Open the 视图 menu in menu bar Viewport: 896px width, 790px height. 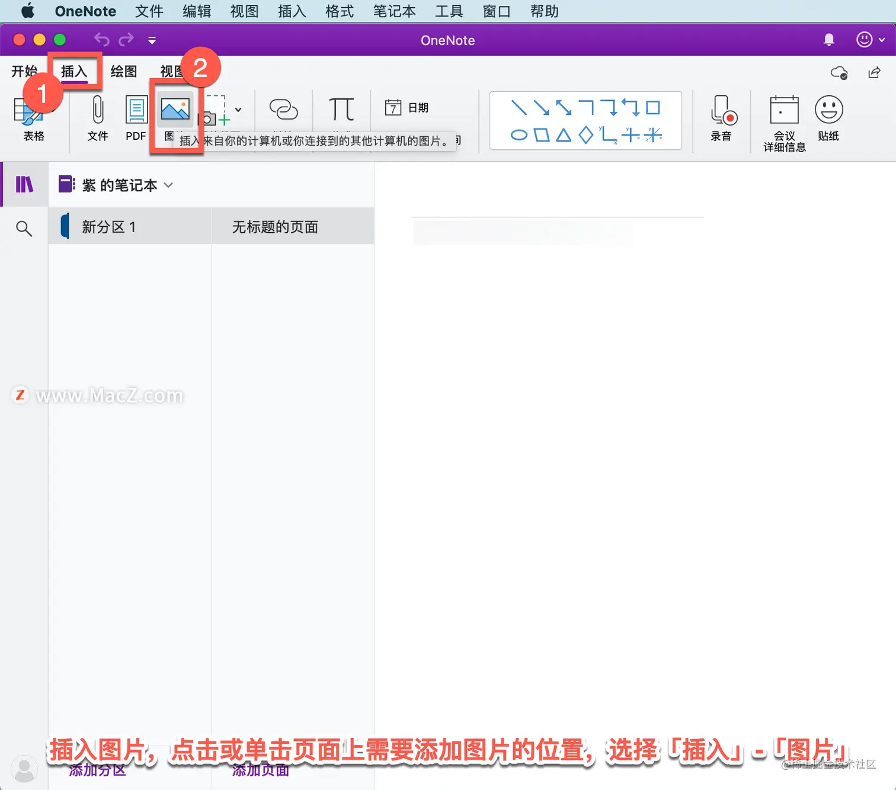pos(244,11)
